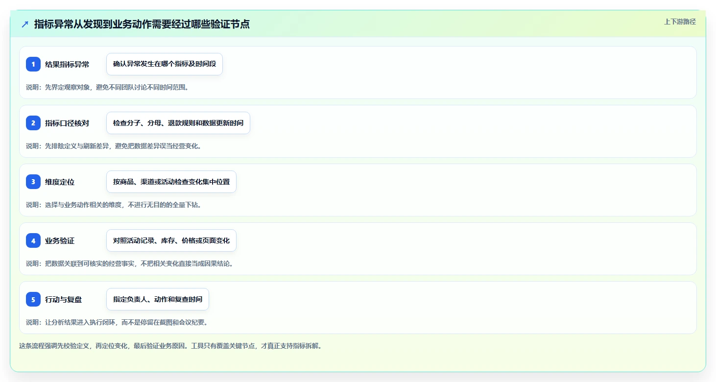Click the 按商品、渠道或活动检查变化集中位置 chip
Viewport: 716px width, 382px height.
[x=171, y=182]
